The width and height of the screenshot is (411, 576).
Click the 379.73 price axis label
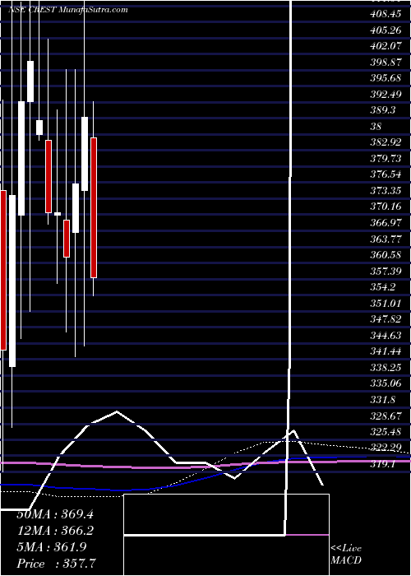click(386, 158)
